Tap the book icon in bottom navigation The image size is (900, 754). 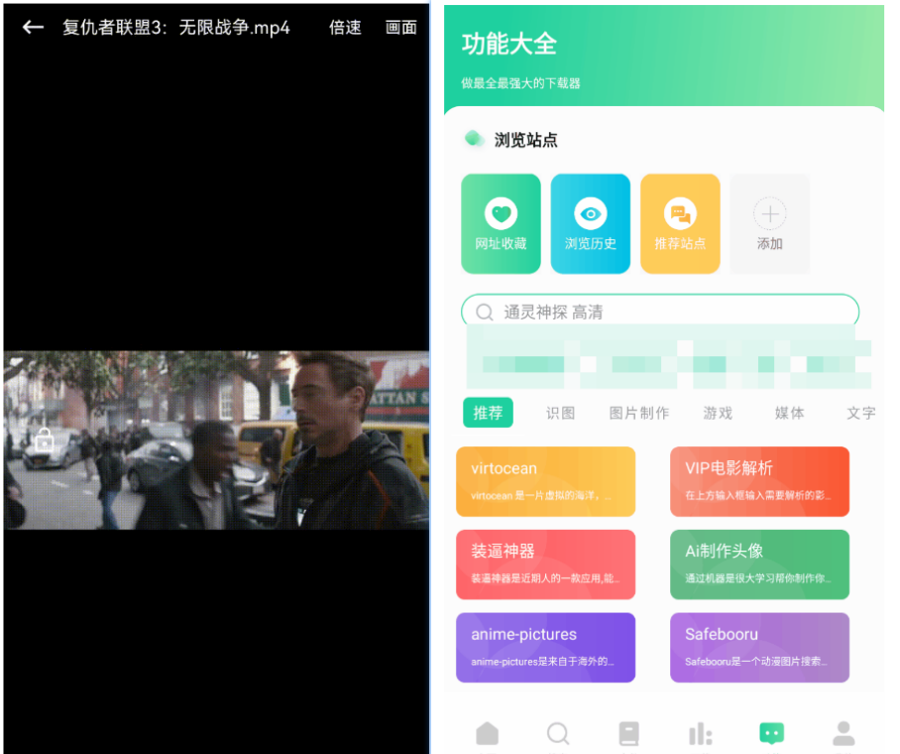point(628,733)
